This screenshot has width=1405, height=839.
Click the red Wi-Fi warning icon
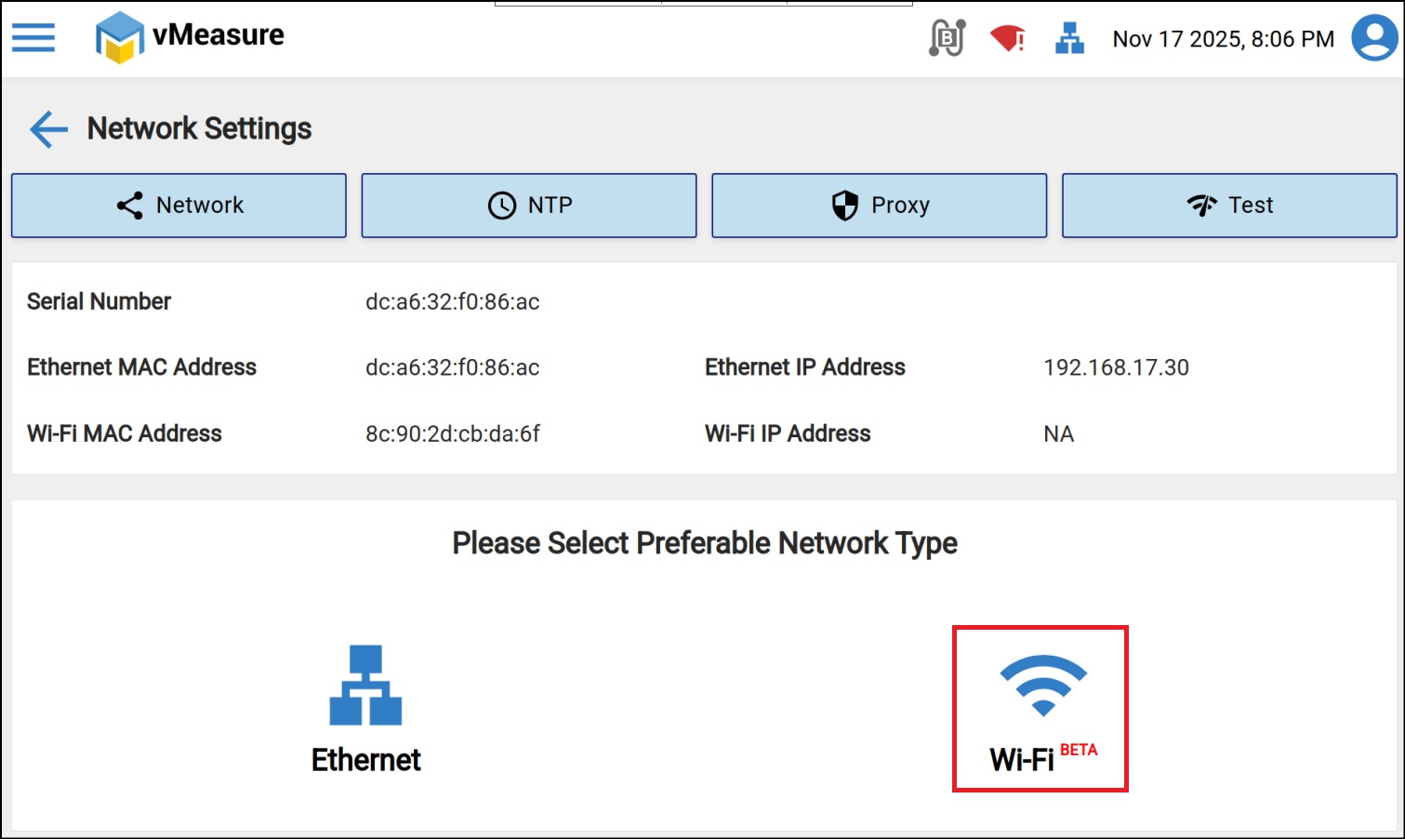pos(1007,38)
